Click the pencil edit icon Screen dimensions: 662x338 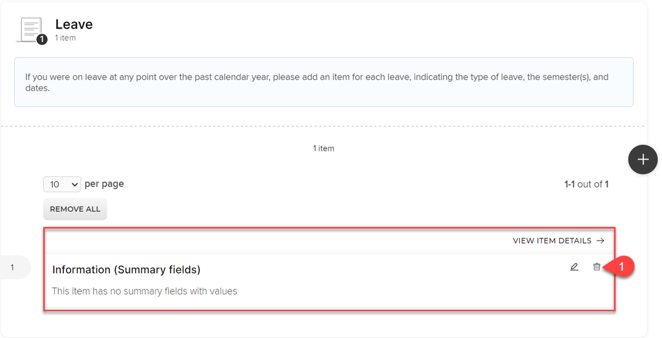coord(574,267)
